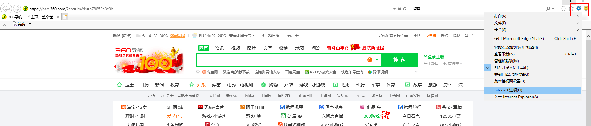The height and width of the screenshot is (126, 591).
Task: Click the refresh icon in address bar
Action: [404, 9]
